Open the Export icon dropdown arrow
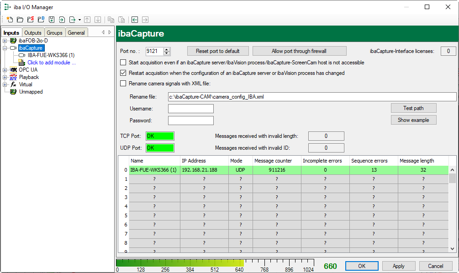This screenshot has height=273, width=459. coord(79,20)
